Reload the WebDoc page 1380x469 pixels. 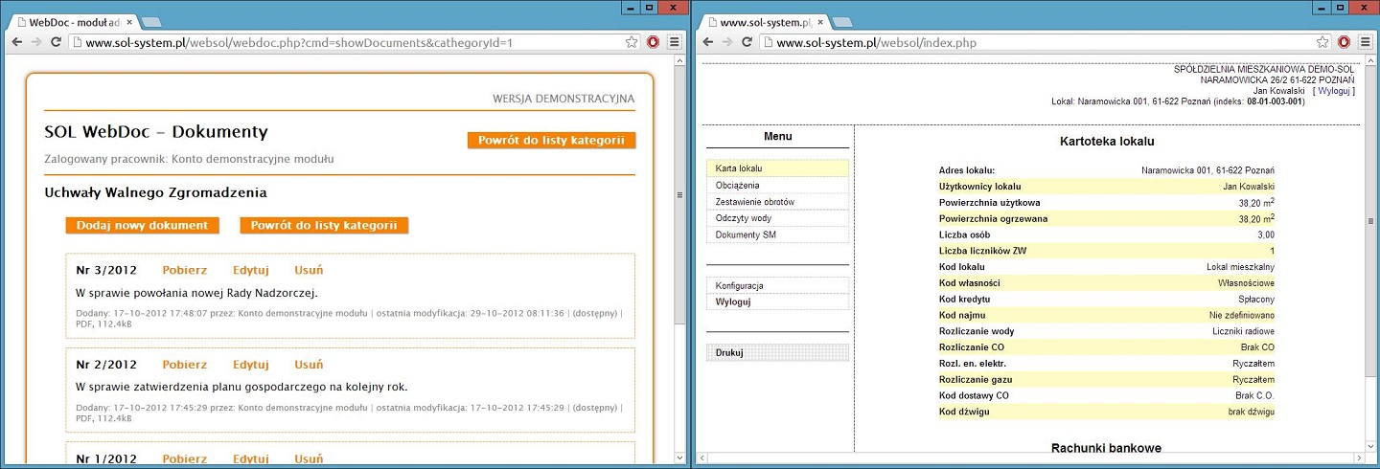click(57, 42)
